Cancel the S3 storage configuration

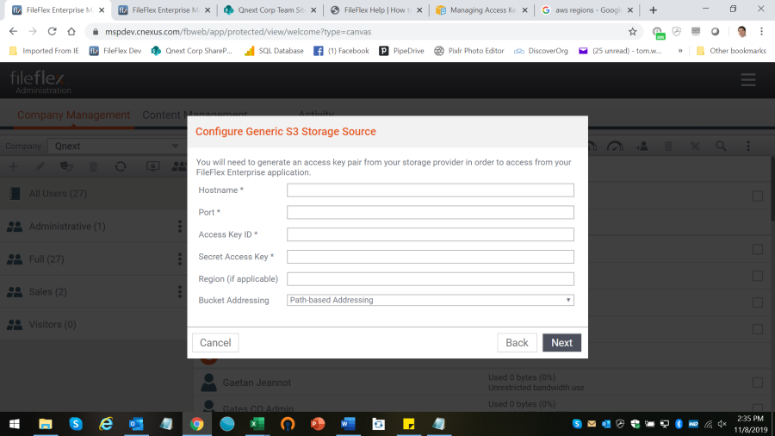point(215,343)
